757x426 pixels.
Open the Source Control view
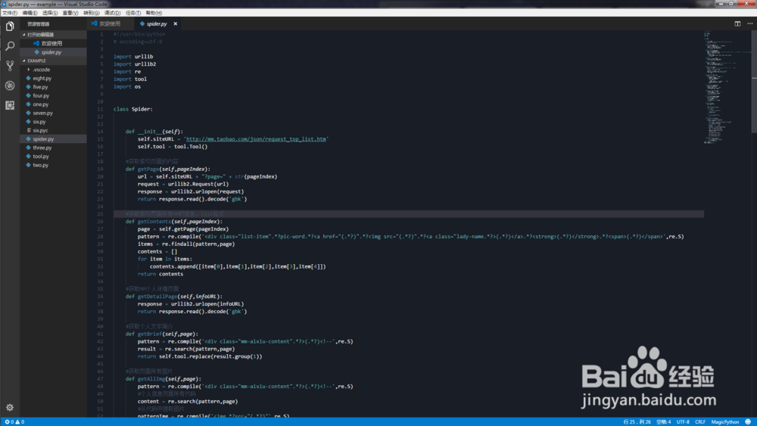tap(10, 66)
